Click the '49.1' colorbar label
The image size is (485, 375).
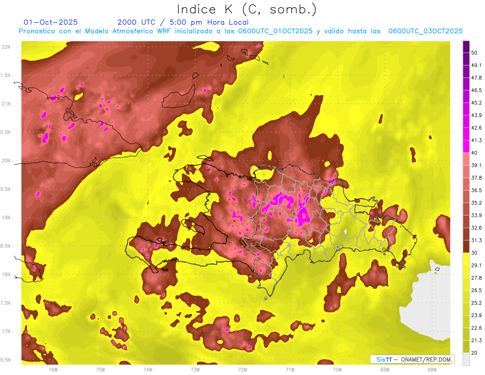point(476,65)
